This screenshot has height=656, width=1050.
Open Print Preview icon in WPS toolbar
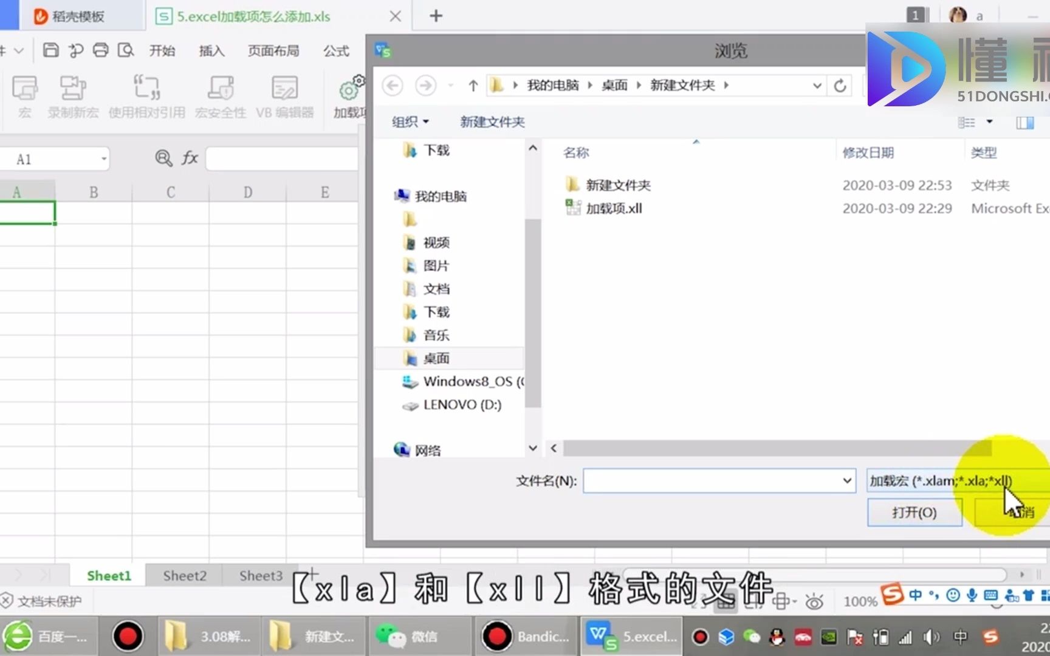(x=126, y=50)
